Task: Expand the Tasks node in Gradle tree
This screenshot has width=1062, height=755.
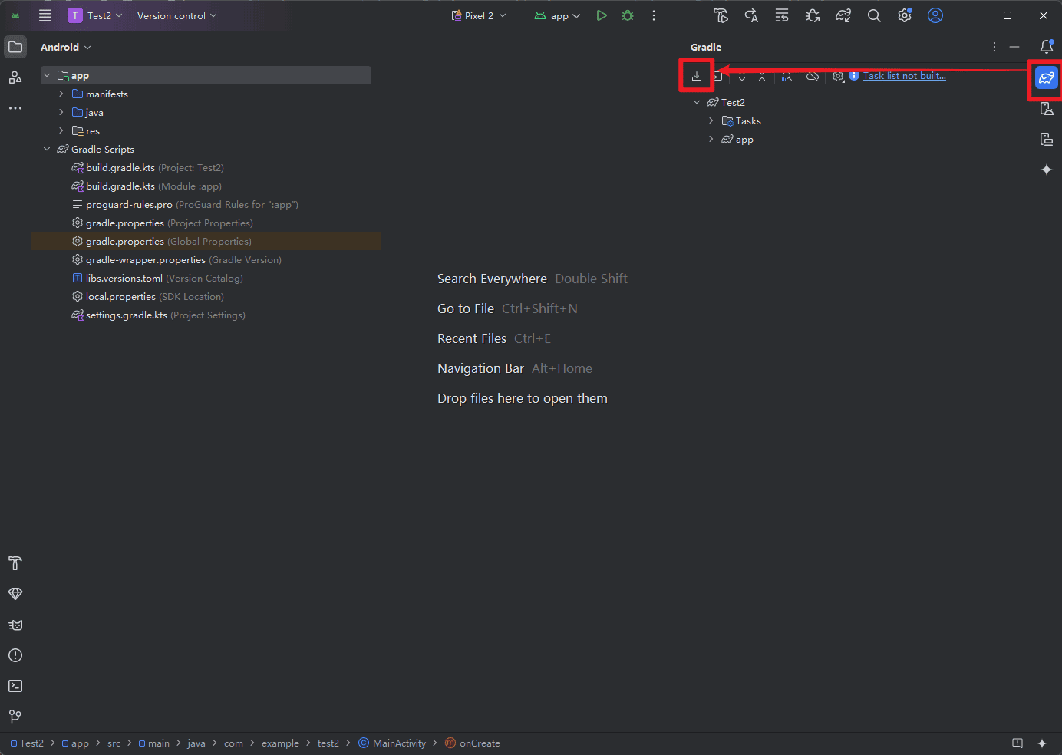Action: coord(711,120)
